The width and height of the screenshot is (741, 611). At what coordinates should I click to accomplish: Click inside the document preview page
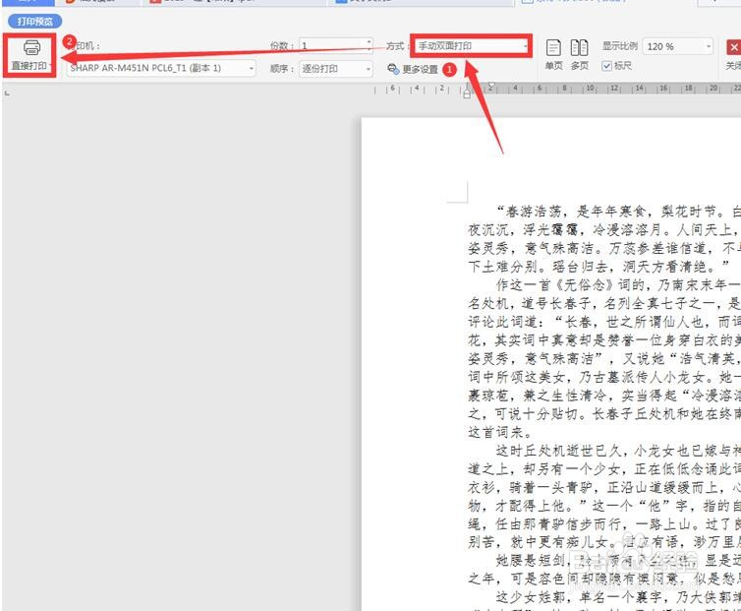pos(551,364)
